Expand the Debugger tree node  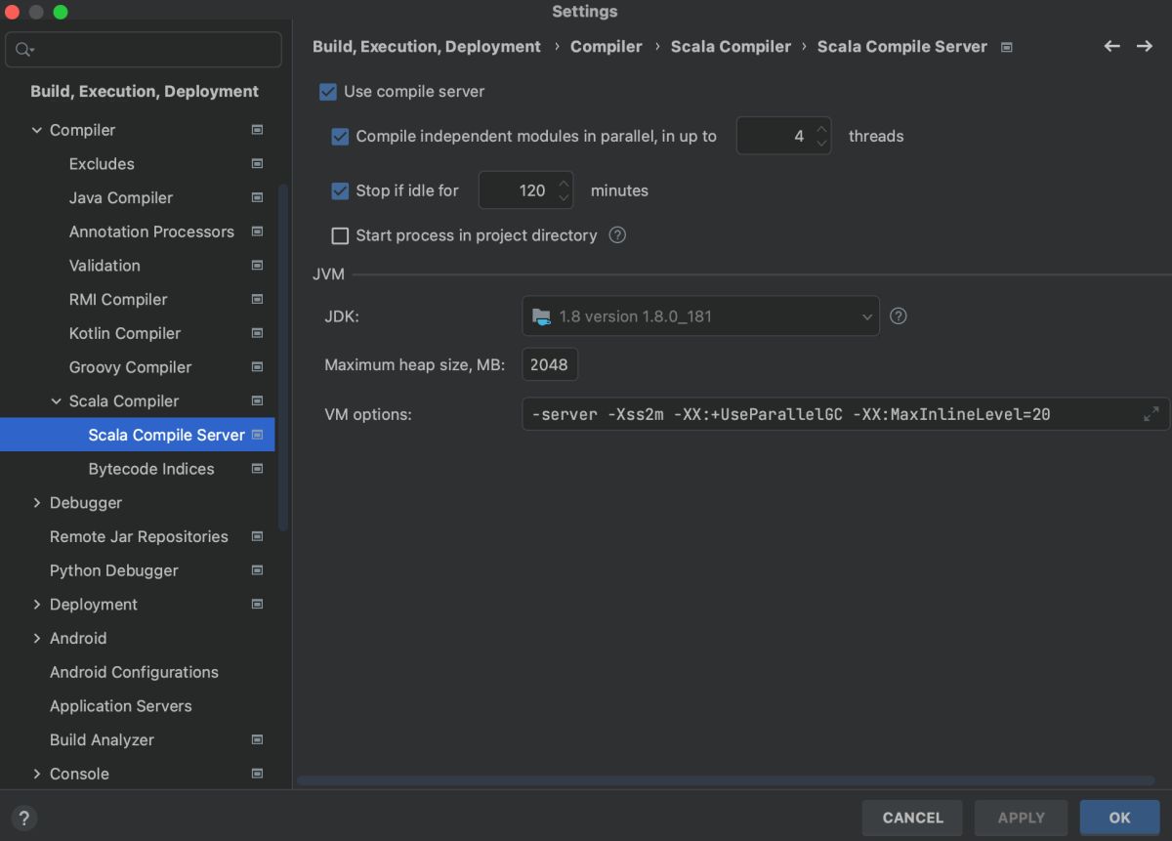point(37,503)
